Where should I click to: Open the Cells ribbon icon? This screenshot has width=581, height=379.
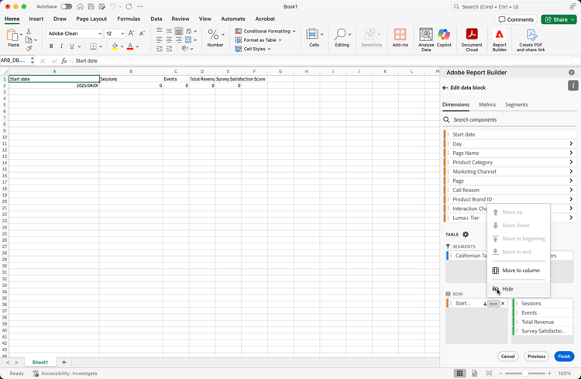pyautogui.click(x=312, y=34)
